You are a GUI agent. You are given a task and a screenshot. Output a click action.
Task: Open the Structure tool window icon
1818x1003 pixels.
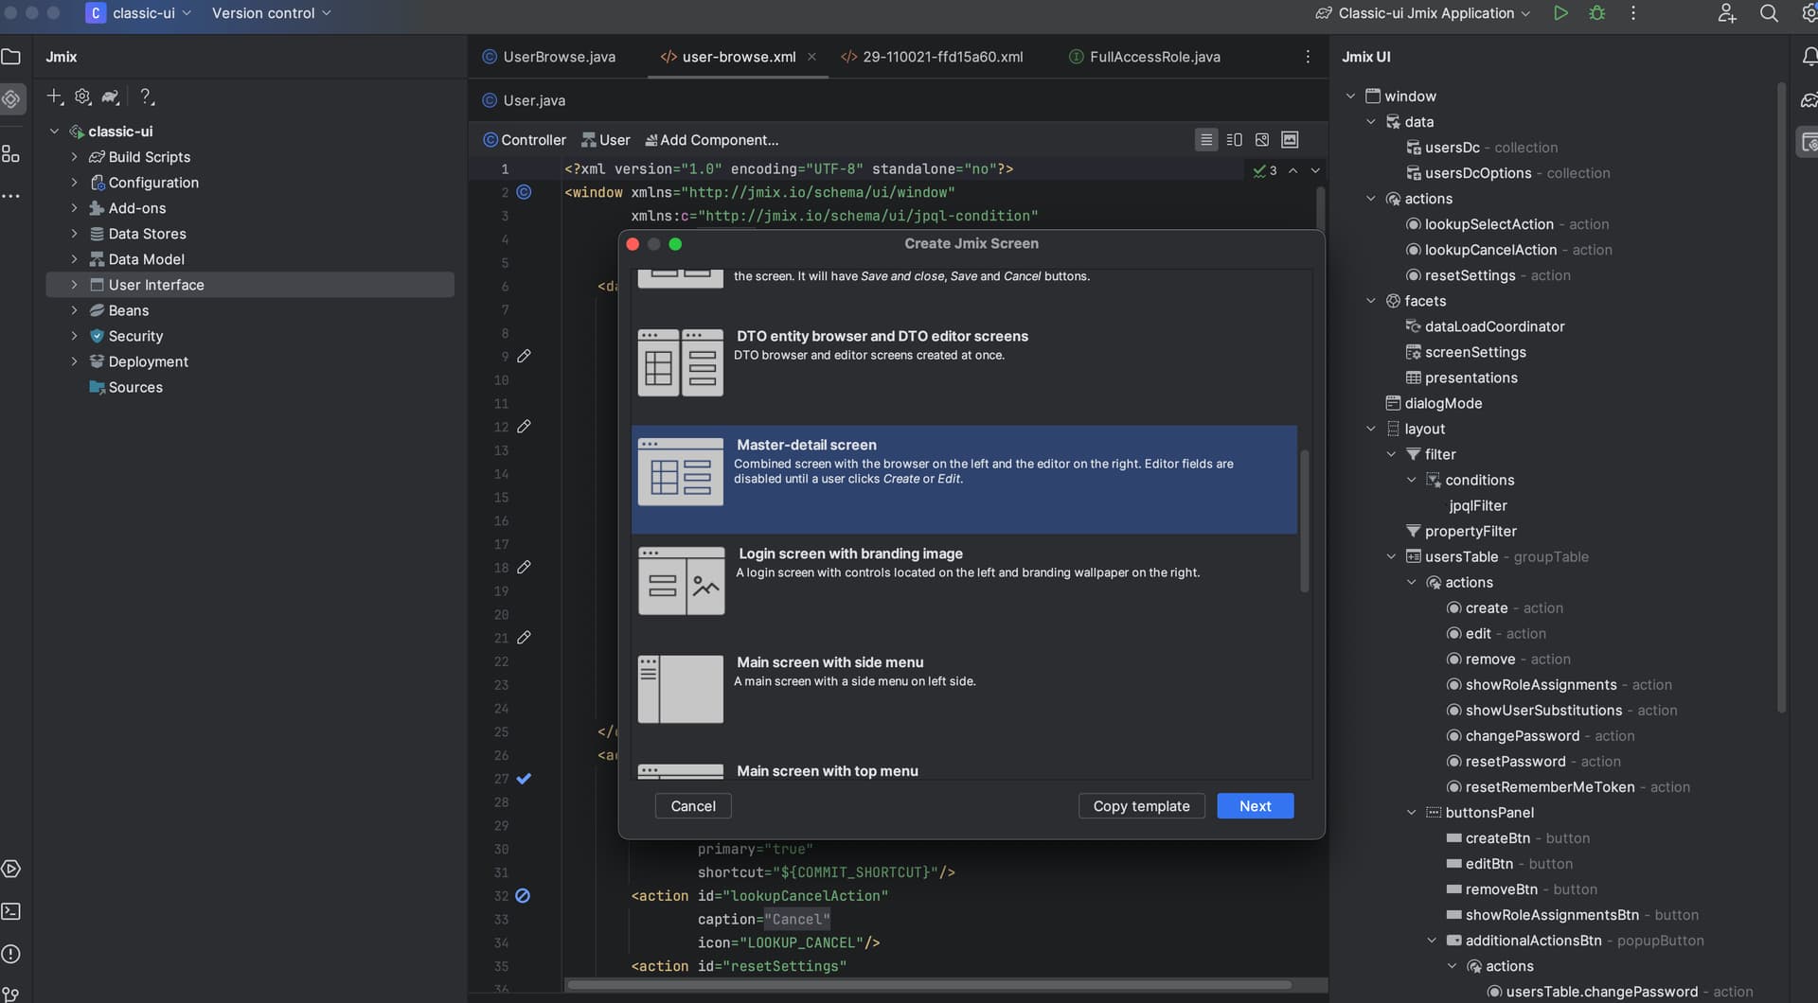[x=11, y=153]
